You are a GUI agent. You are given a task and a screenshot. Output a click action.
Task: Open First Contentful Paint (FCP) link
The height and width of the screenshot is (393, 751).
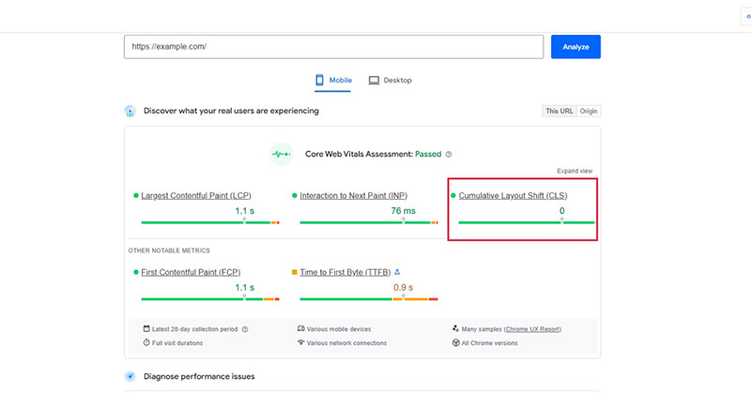(191, 272)
